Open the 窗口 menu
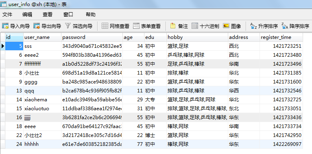The image size is (312, 154). [x=68, y=15]
